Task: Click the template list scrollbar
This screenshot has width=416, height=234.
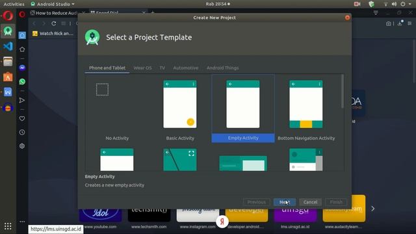Action: 343,92
